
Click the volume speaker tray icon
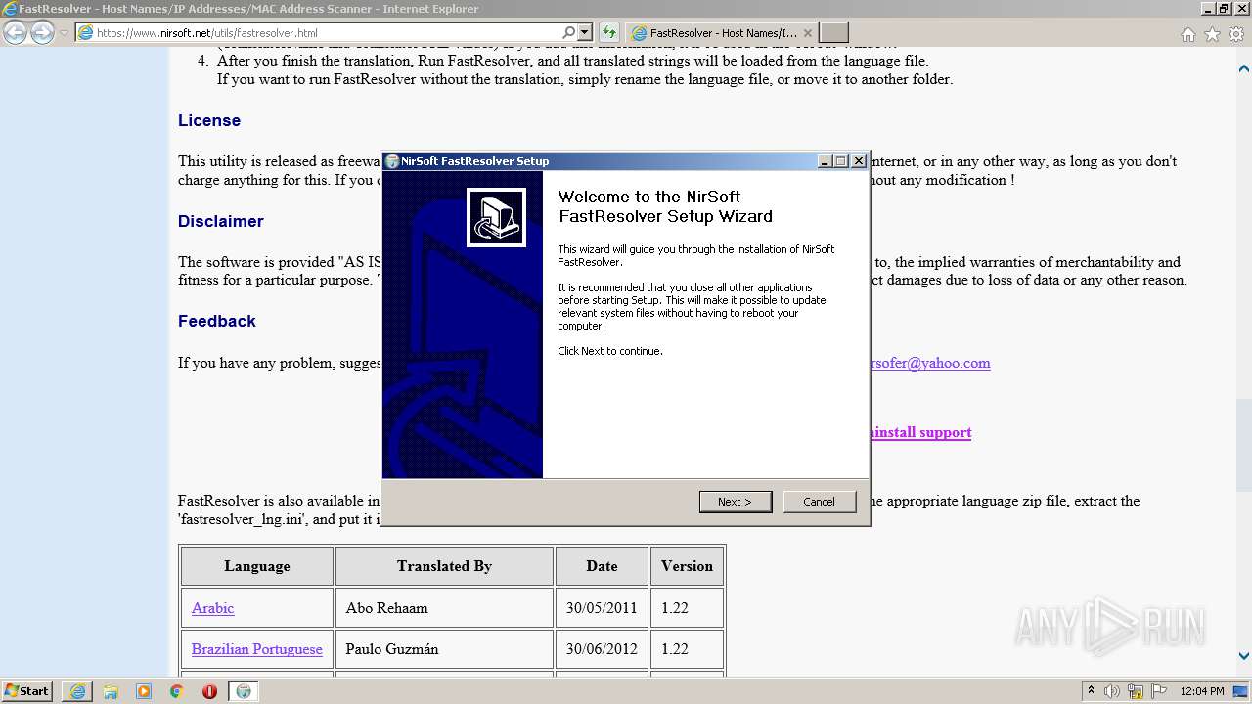[x=1112, y=691]
